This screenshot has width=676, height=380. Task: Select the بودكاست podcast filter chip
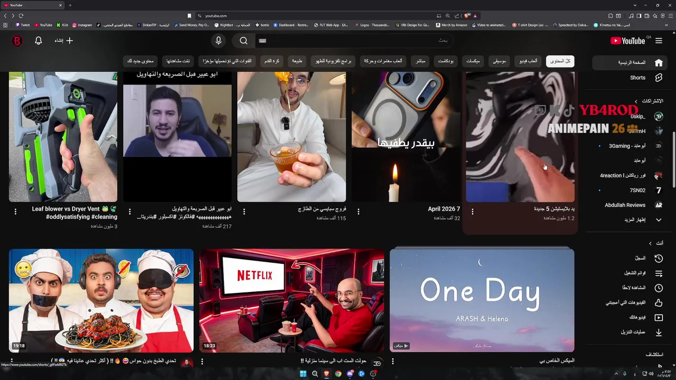click(x=446, y=61)
